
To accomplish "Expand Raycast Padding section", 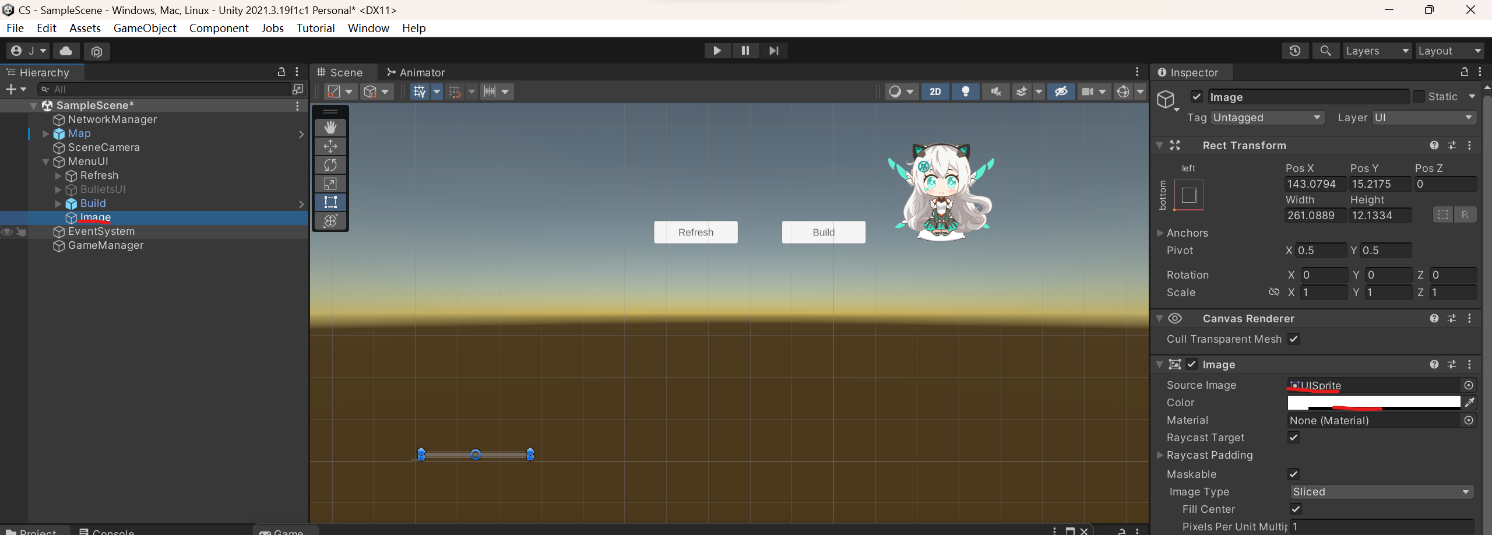I will click(x=1160, y=455).
